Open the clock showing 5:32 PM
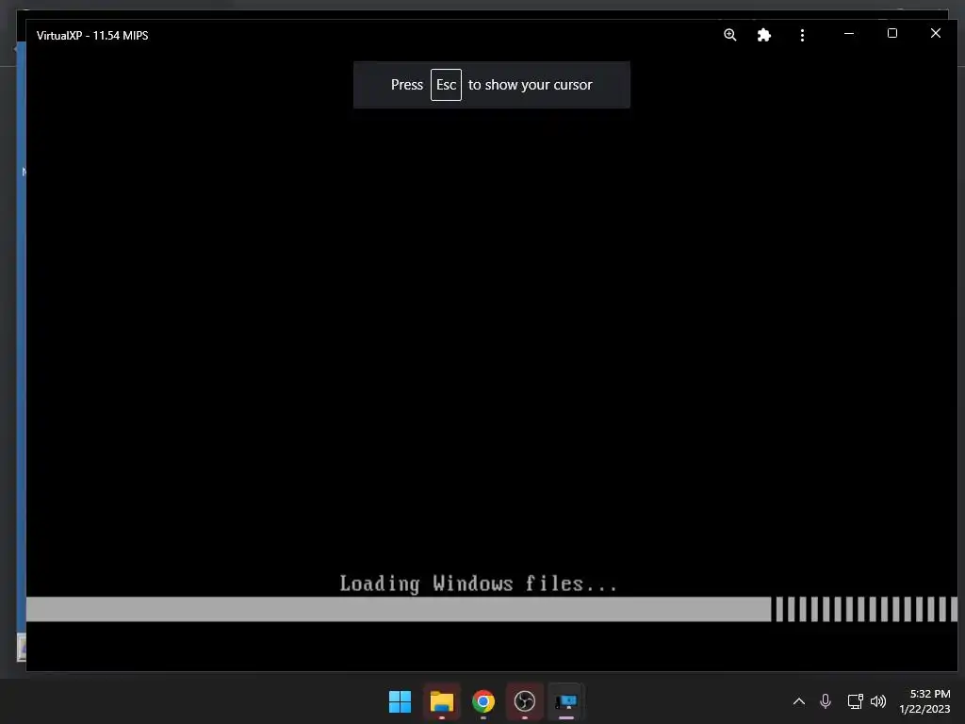The image size is (965, 724). (925, 701)
